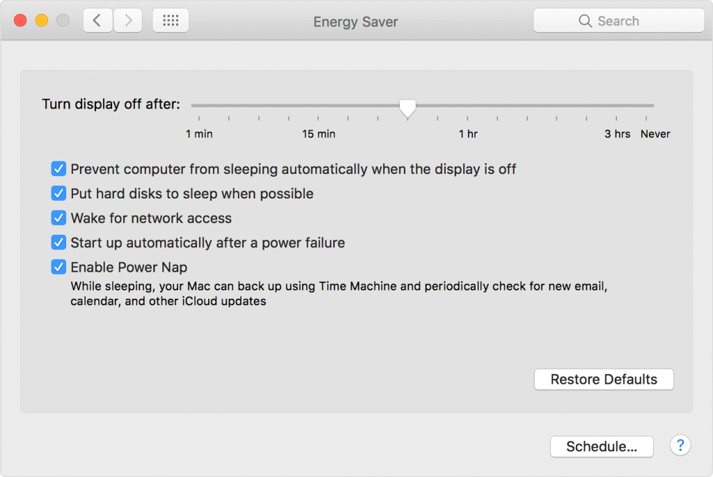
Task: Click the Restore Defaults button
Action: (x=604, y=380)
